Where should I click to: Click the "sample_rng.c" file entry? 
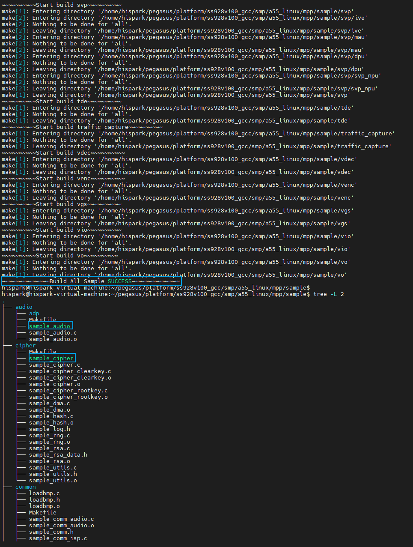(50, 435)
